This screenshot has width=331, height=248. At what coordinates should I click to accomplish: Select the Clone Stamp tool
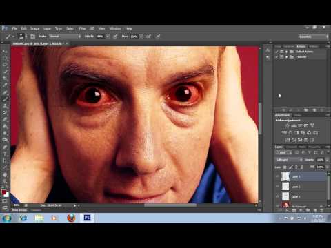point(5,106)
